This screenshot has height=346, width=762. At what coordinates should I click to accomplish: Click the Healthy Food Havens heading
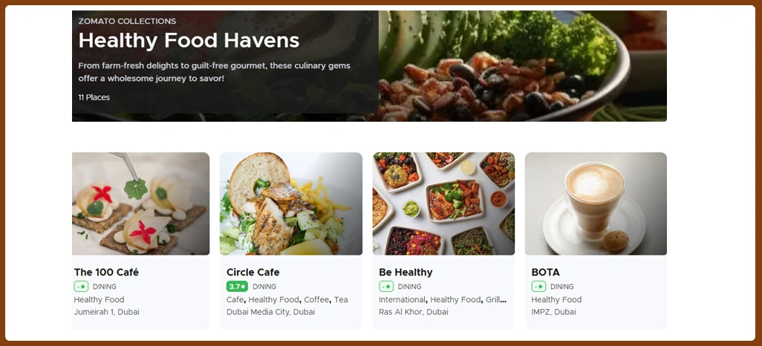[x=189, y=40]
